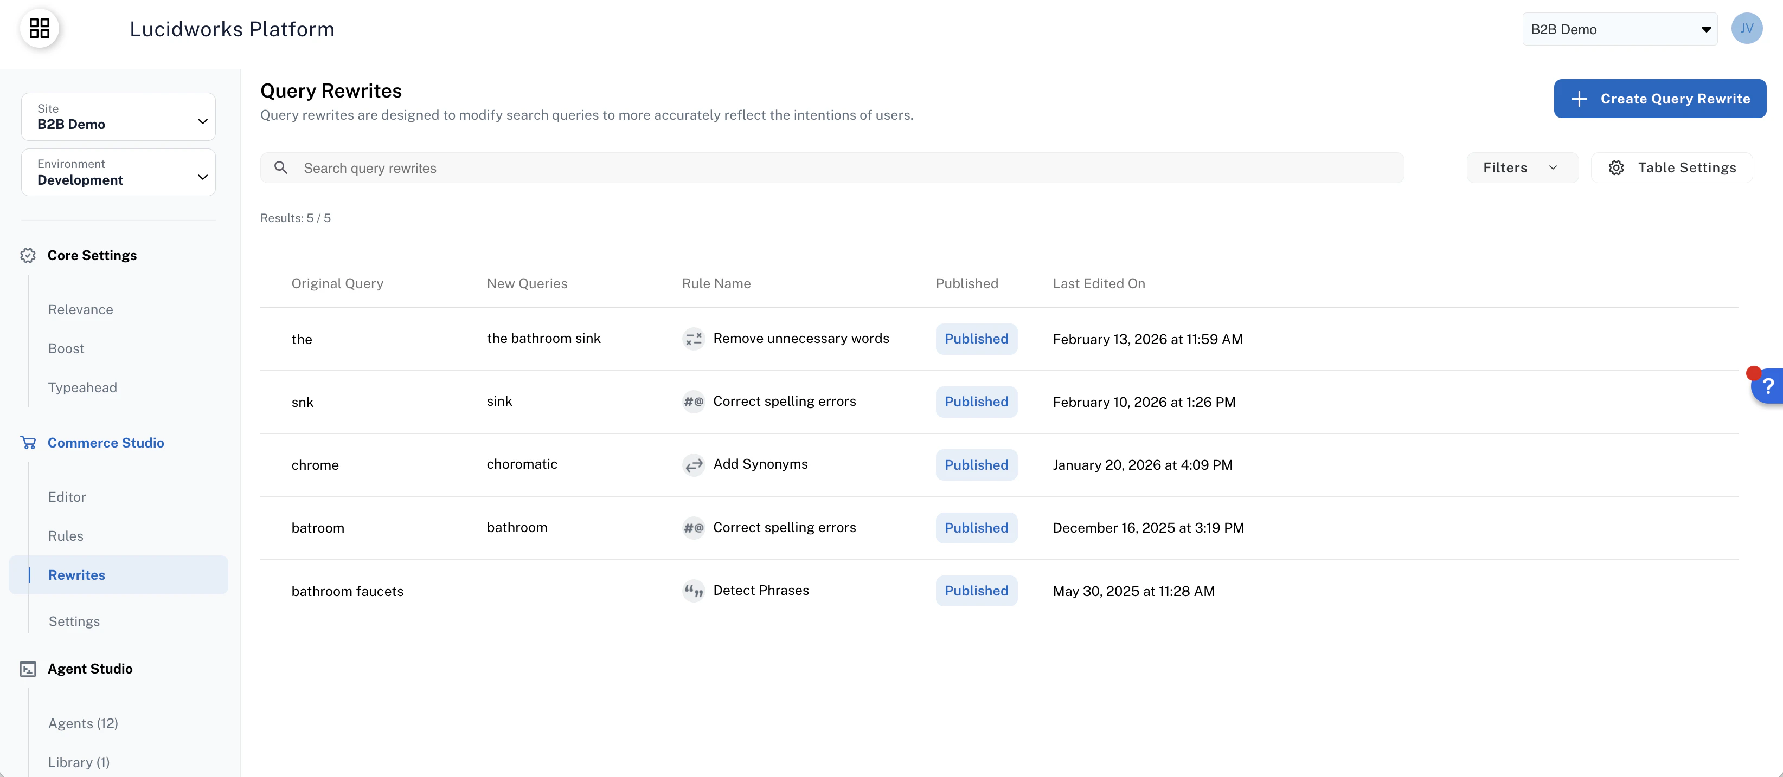Viewport: 1783px width, 777px height.
Task: Click the Agent Studio icon
Action: (x=28, y=669)
